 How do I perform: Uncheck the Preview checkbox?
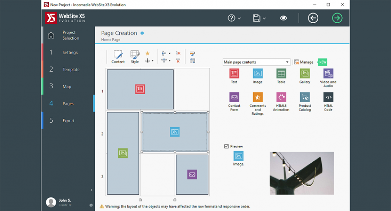click(x=226, y=146)
